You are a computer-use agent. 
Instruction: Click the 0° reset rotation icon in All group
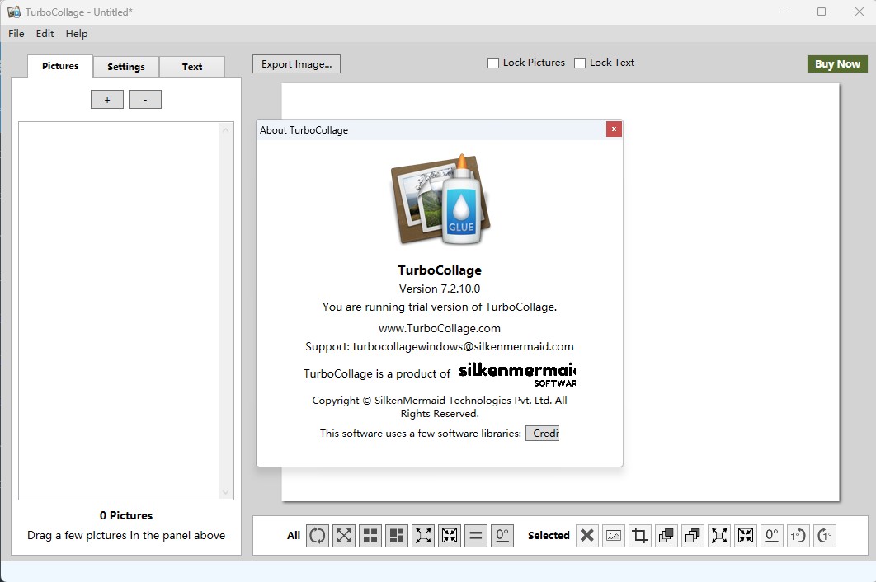(x=502, y=536)
